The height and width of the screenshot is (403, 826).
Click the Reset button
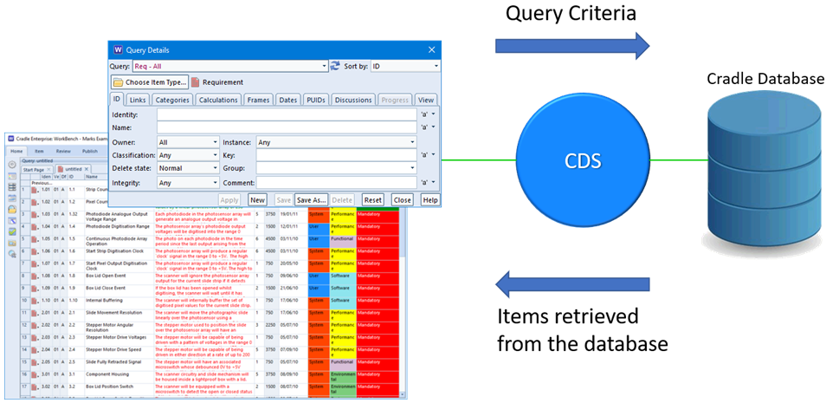pyautogui.click(x=372, y=200)
